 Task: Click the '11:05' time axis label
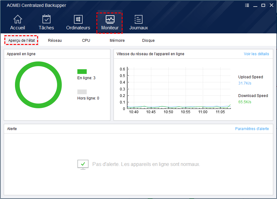click(220, 112)
